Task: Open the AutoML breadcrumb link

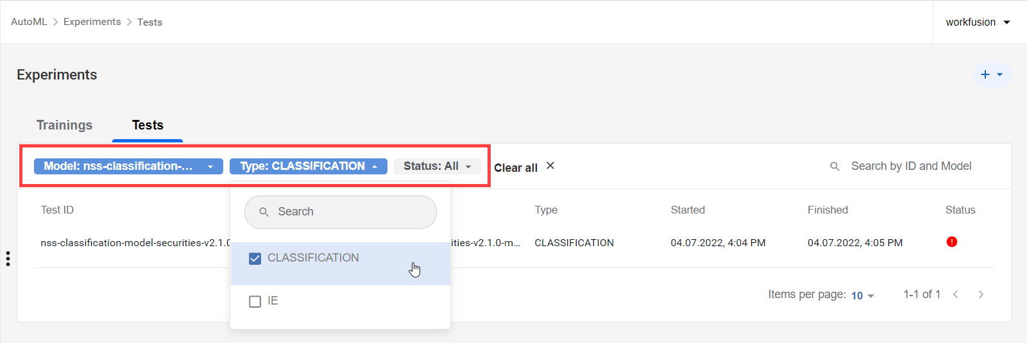Action: [29, 22]
